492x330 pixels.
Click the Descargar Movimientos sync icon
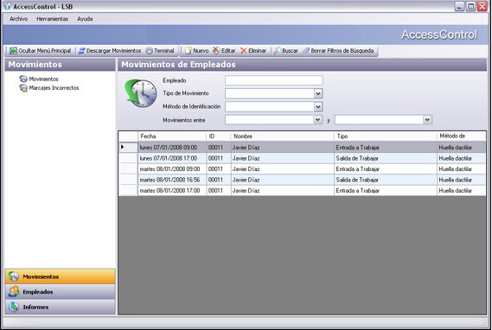pyautogui.click(x=81, y=51)
